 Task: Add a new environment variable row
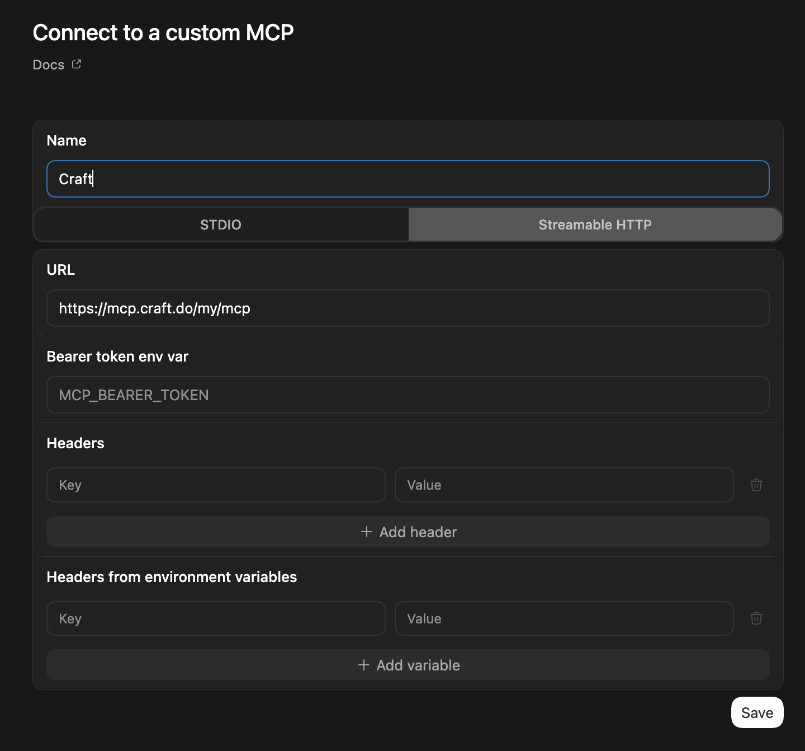pos(408,665)
